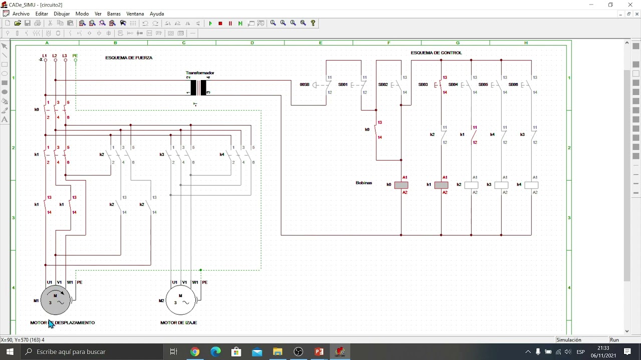Screen dimensions: 641x360
Task: Open the Windows notification center
Action: coord(627,351)
